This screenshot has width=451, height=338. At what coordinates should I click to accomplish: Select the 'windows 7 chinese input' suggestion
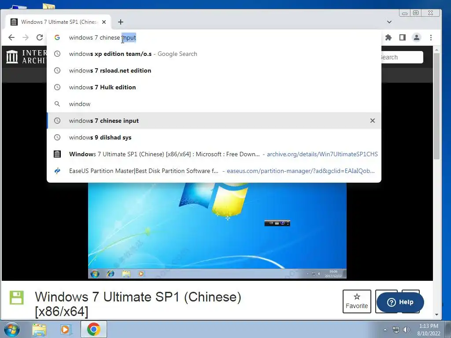[x=214, y=121]
